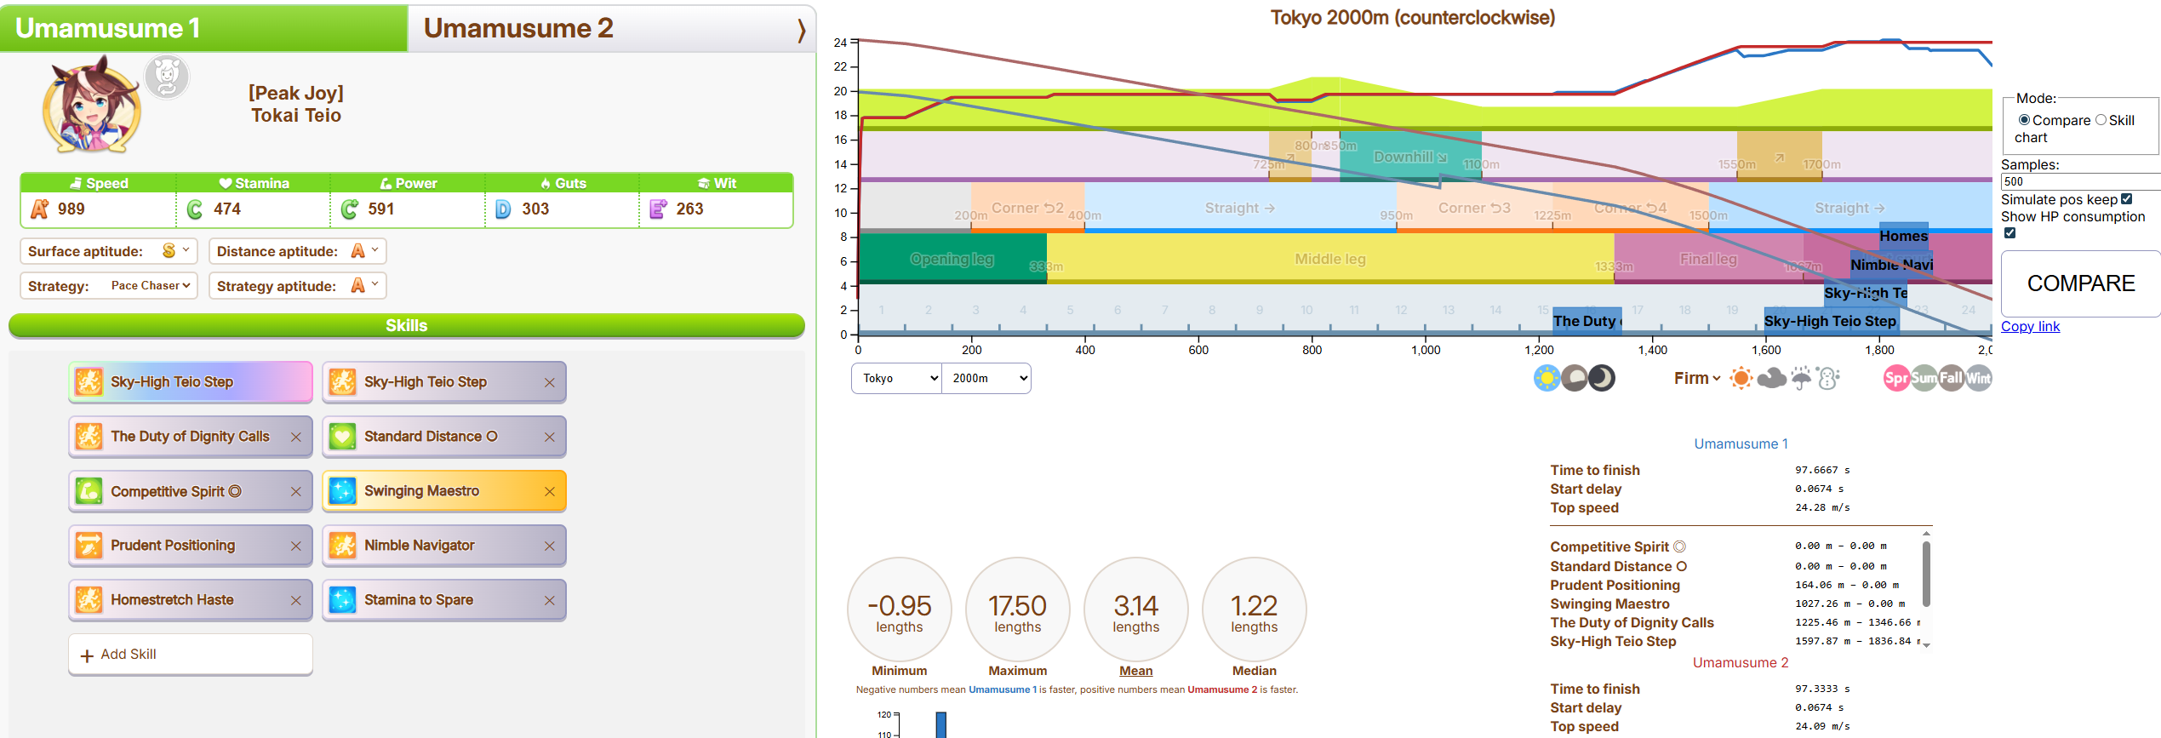
Task: Click Nimble Navigator skill icon
Action: point(343,546)
